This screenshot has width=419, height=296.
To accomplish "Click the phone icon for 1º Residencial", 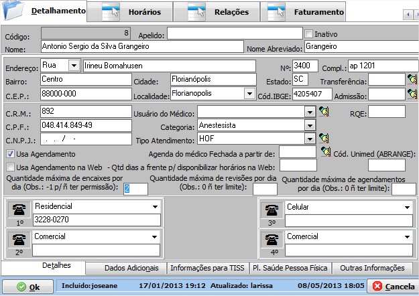I will [x=18, y=210].
